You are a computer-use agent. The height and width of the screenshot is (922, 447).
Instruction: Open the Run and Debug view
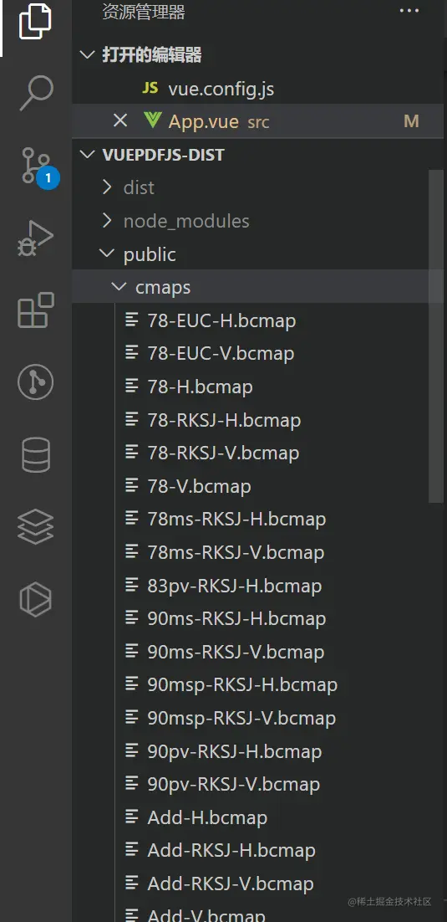coord(35,238)
